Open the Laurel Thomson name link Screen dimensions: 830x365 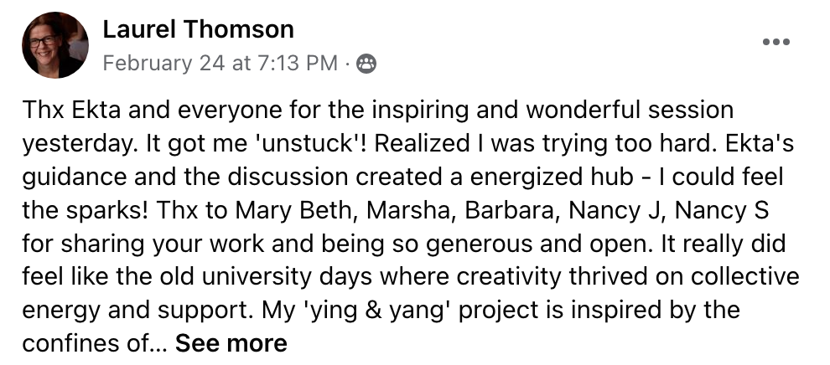click(x=198, y=29)
